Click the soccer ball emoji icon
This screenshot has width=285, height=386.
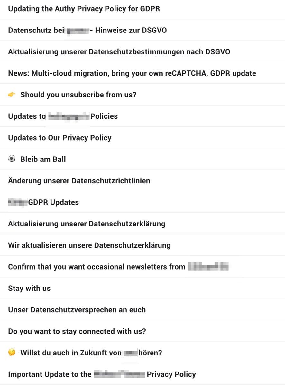click(x=12, y=159)
